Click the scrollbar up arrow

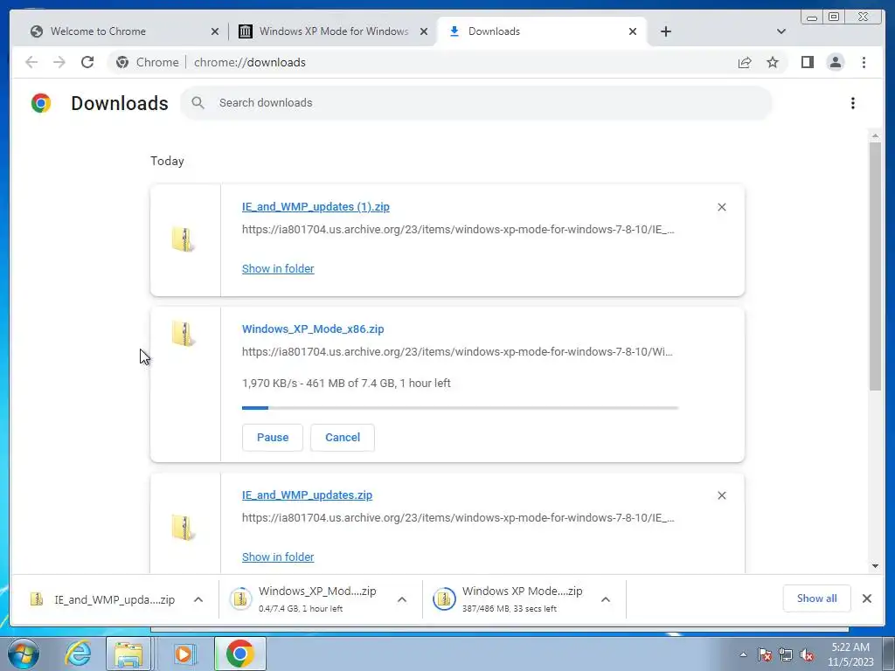tap(875, 135)
